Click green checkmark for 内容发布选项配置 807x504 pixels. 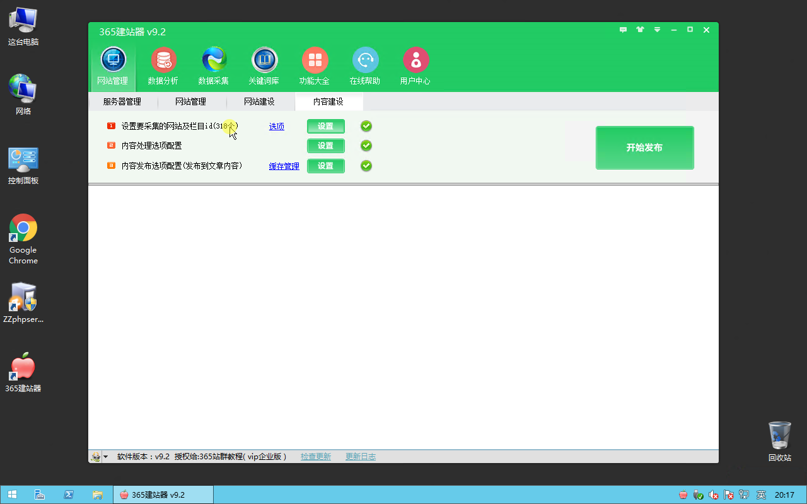[x=366, y=166]
